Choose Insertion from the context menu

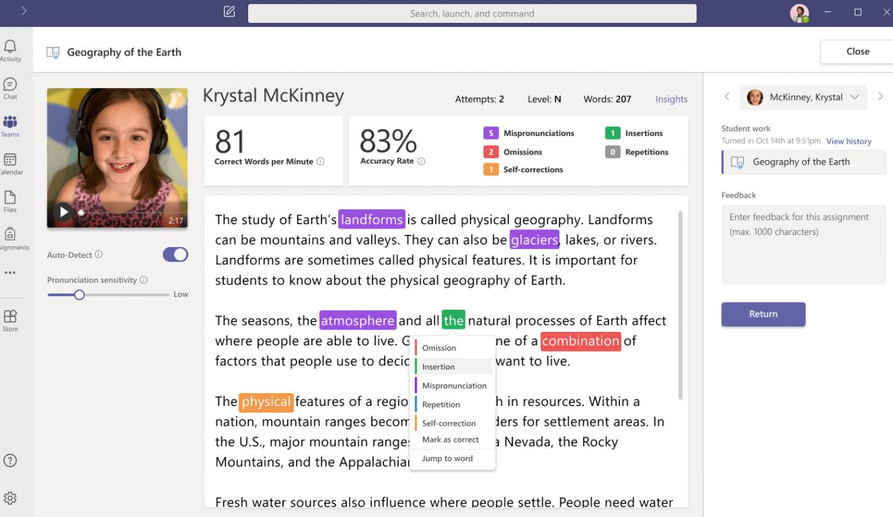(452, 366)
